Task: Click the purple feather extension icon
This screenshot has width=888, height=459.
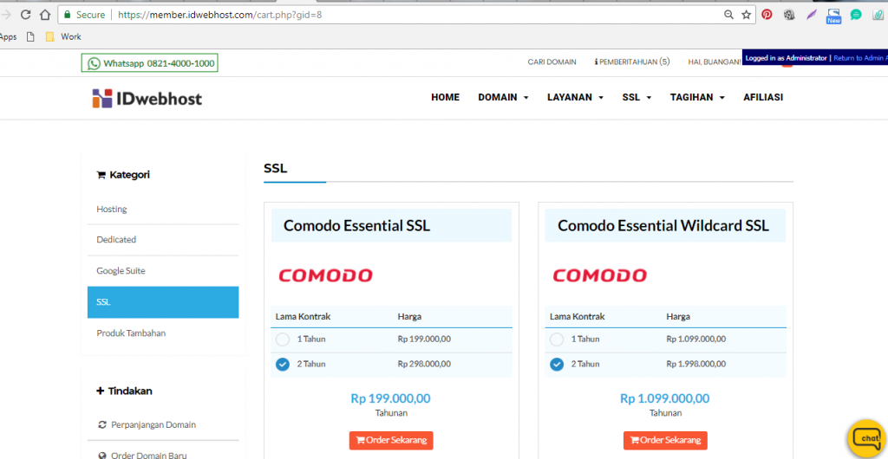Action: tap(812, 15)
